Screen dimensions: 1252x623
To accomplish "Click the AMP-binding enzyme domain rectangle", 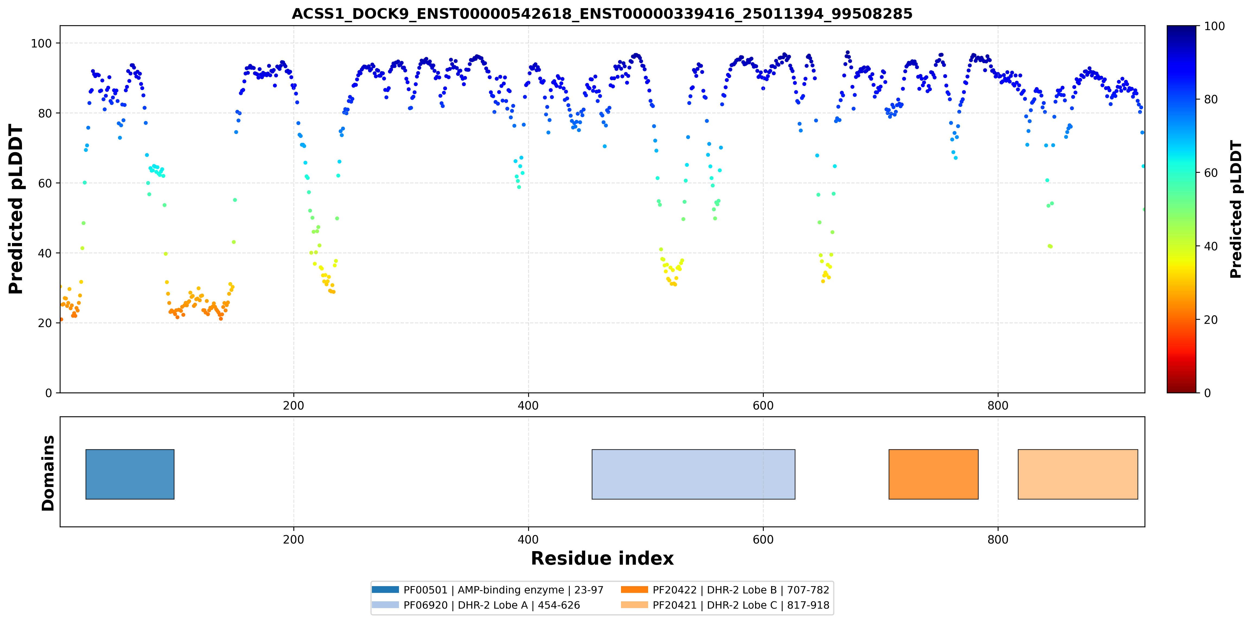I will tap(130, 474).
